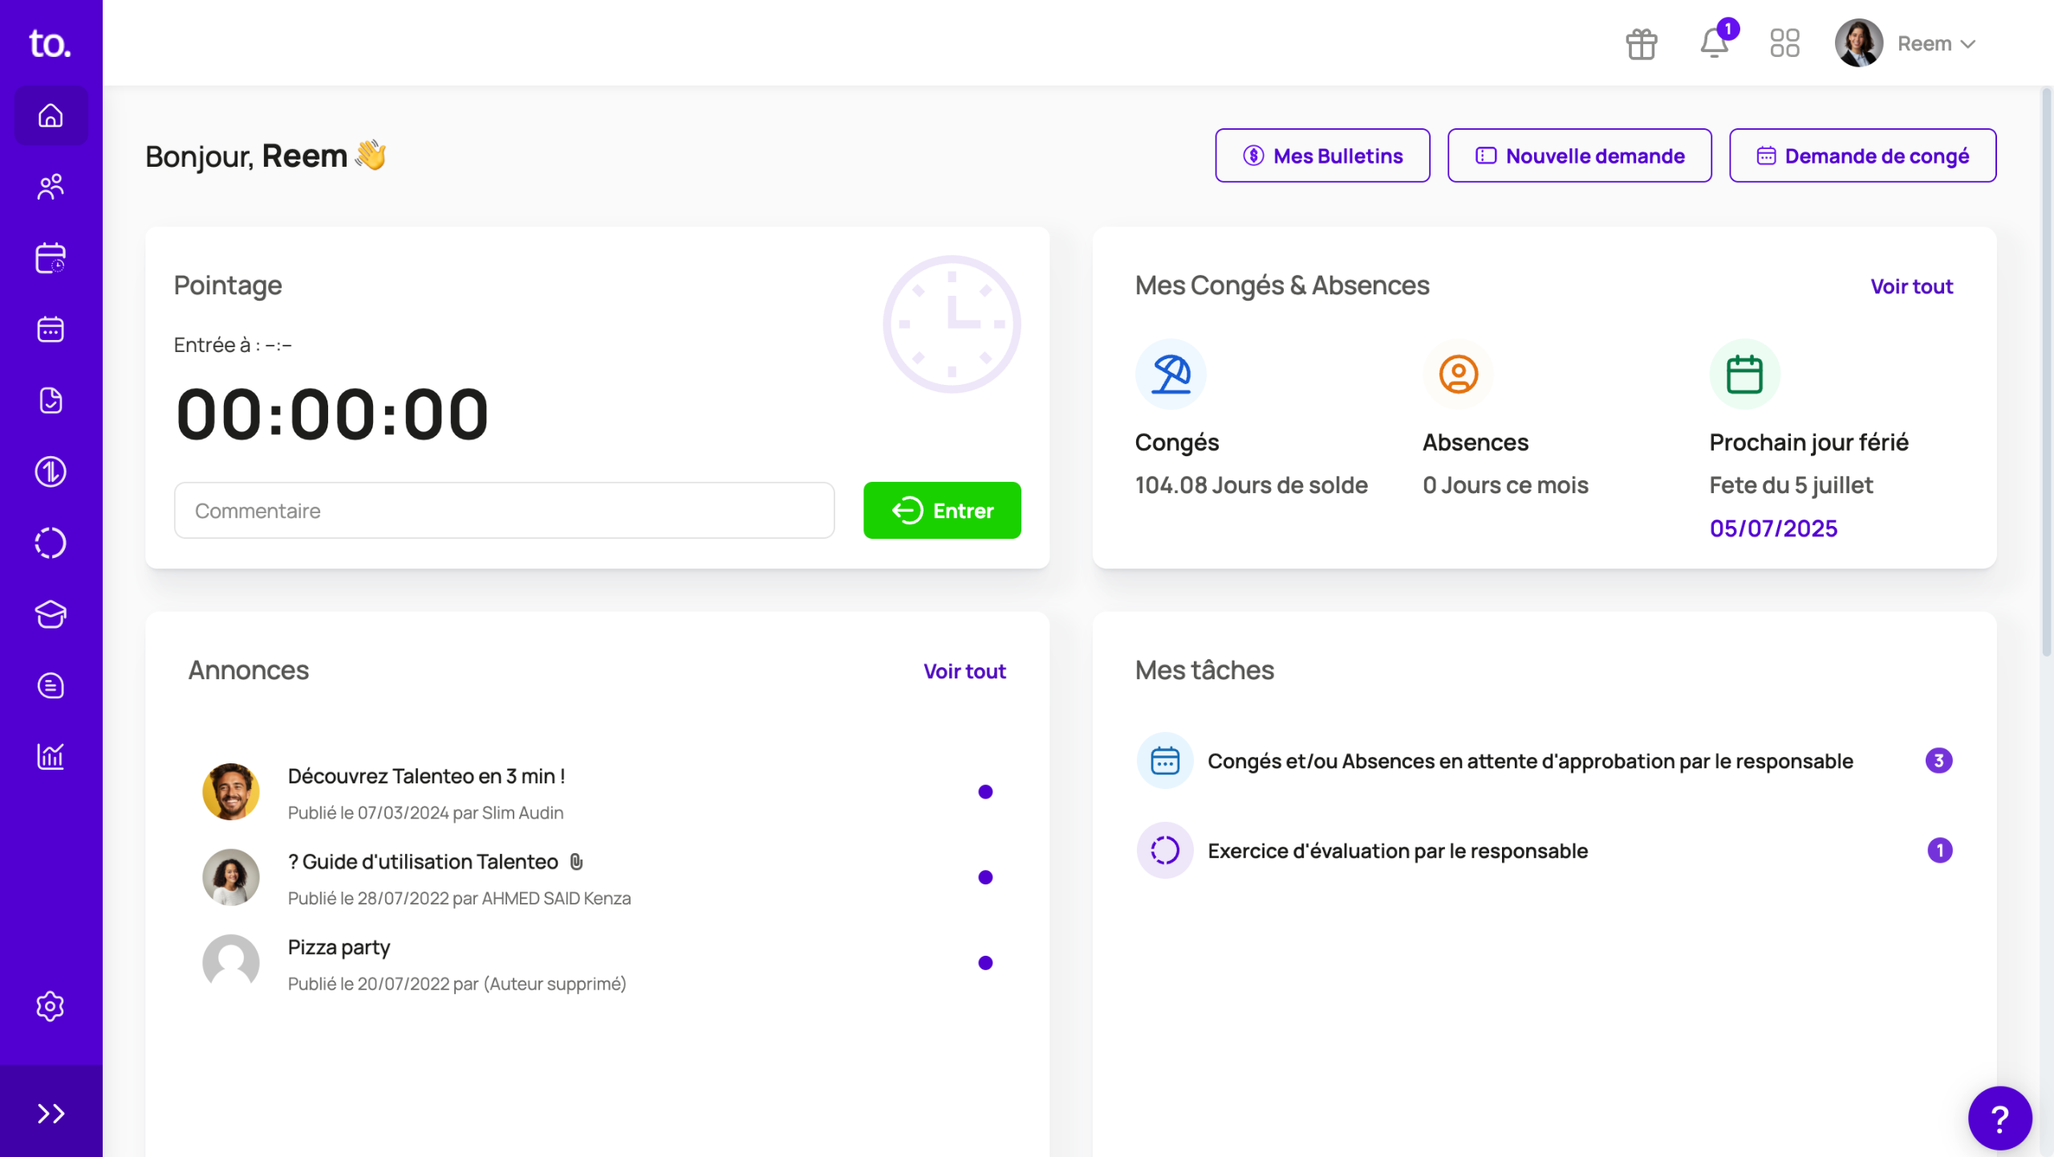This screenshot has width=2054, height=1157.
Task: Open the graduation cap training icon
Action: tap(51, 614)
